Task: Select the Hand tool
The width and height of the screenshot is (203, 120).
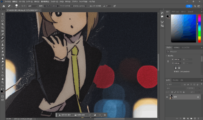Action: (x=3, y=79)
